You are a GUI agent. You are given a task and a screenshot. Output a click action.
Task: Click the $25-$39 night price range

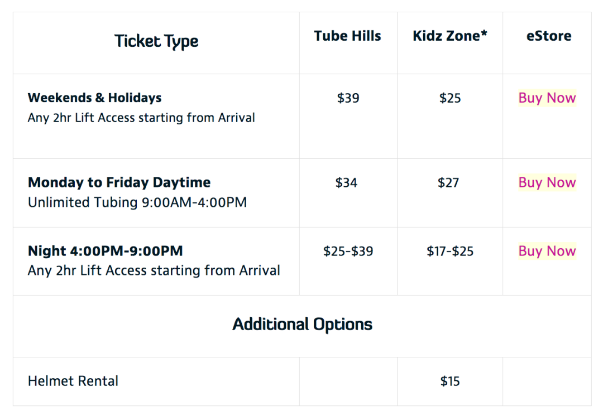coord(348,251)
